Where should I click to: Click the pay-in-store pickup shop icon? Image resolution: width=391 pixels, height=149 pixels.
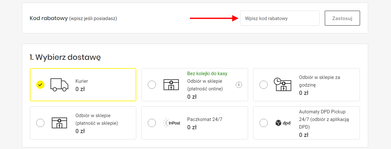pyautogui.click(x=59, y=123)
